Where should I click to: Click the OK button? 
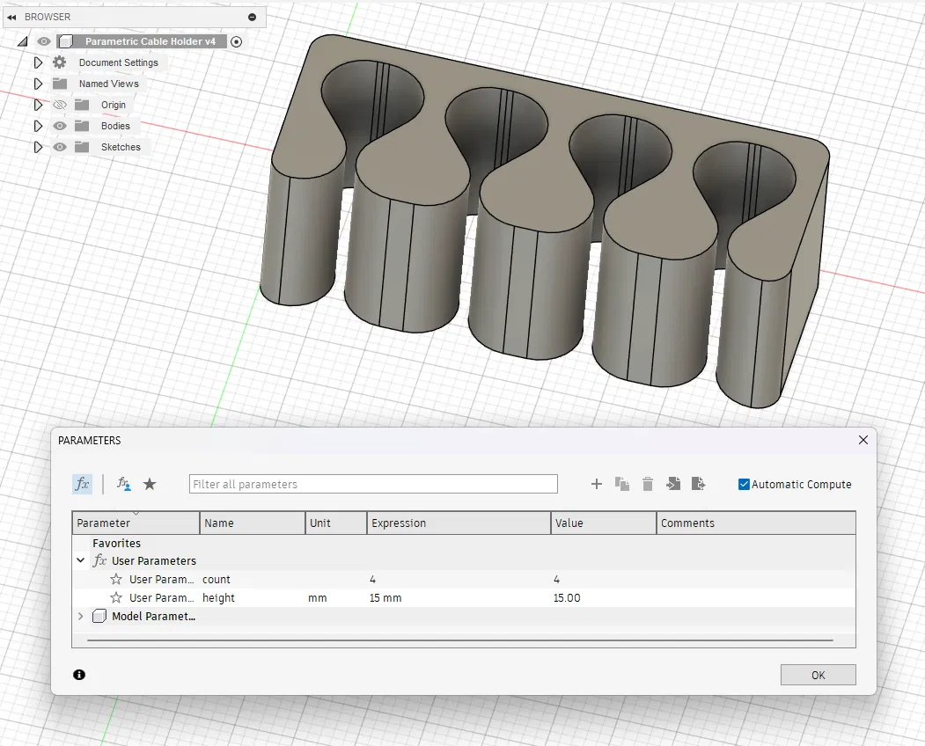point(818,675)
